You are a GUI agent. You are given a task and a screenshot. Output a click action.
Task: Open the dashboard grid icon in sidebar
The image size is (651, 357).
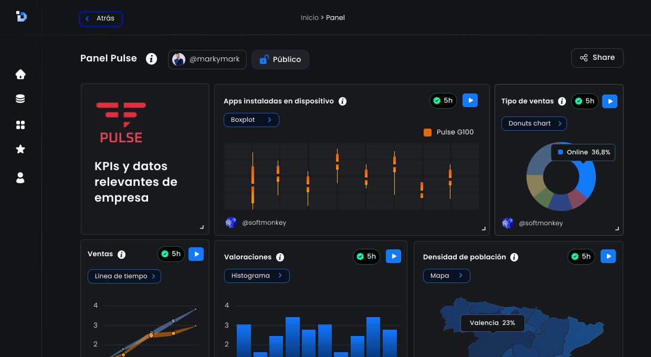click(x=20, y=125)
